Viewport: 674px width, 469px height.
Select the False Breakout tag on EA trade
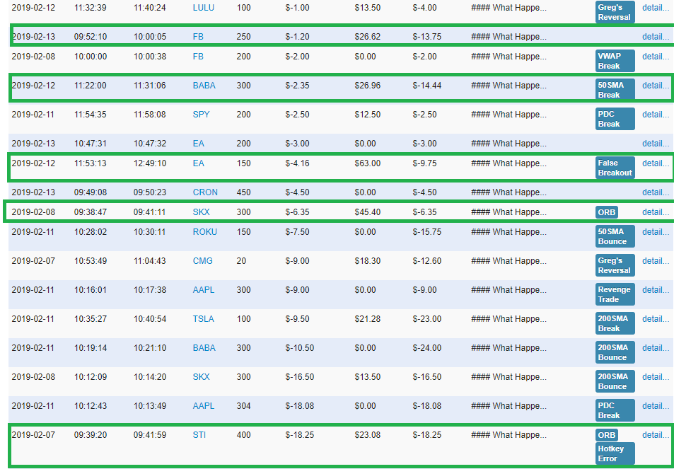[614, 167]
